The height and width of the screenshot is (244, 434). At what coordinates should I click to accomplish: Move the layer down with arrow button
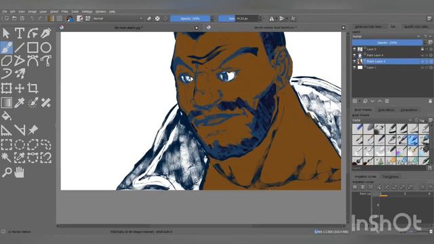[372, 101]
